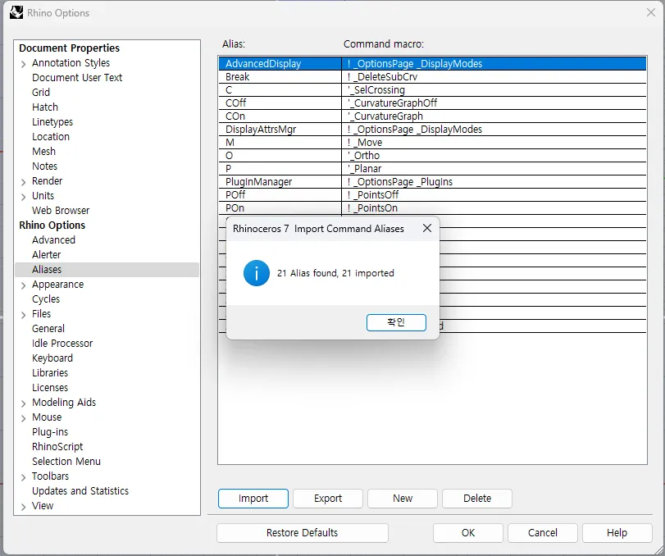This screenshot has width=665, height=556.
Task: Select Web Browser in the tree
Action: [x=61, y=211]
